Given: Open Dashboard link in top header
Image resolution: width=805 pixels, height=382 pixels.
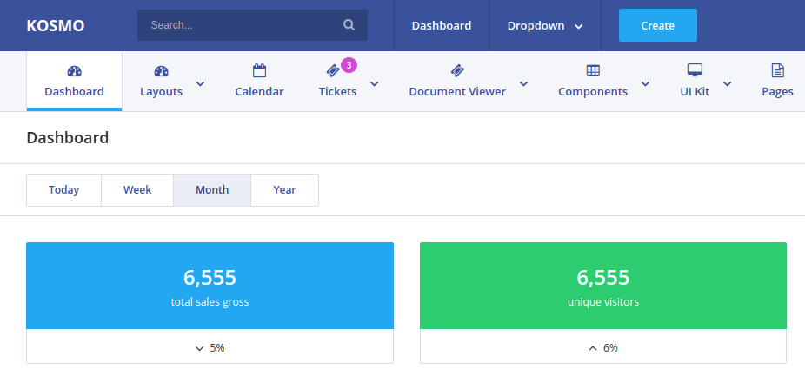Looking at the screenshot, I should tap(442, 26).
